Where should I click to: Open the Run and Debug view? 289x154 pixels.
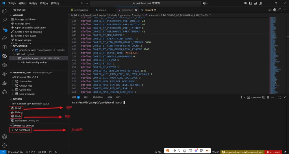pos(4,38)
